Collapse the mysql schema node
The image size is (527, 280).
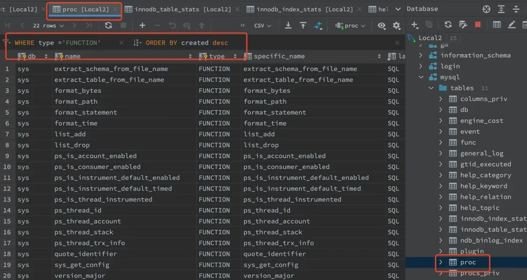tap(422, 77)
